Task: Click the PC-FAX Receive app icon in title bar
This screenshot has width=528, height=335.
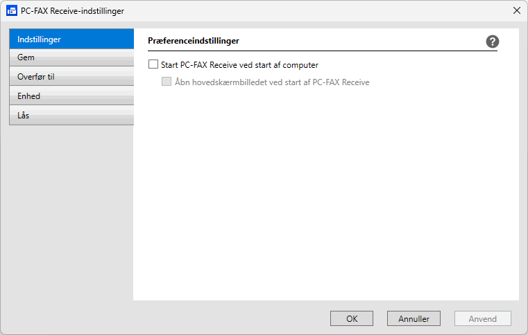Action: click(x=12, y=11)
